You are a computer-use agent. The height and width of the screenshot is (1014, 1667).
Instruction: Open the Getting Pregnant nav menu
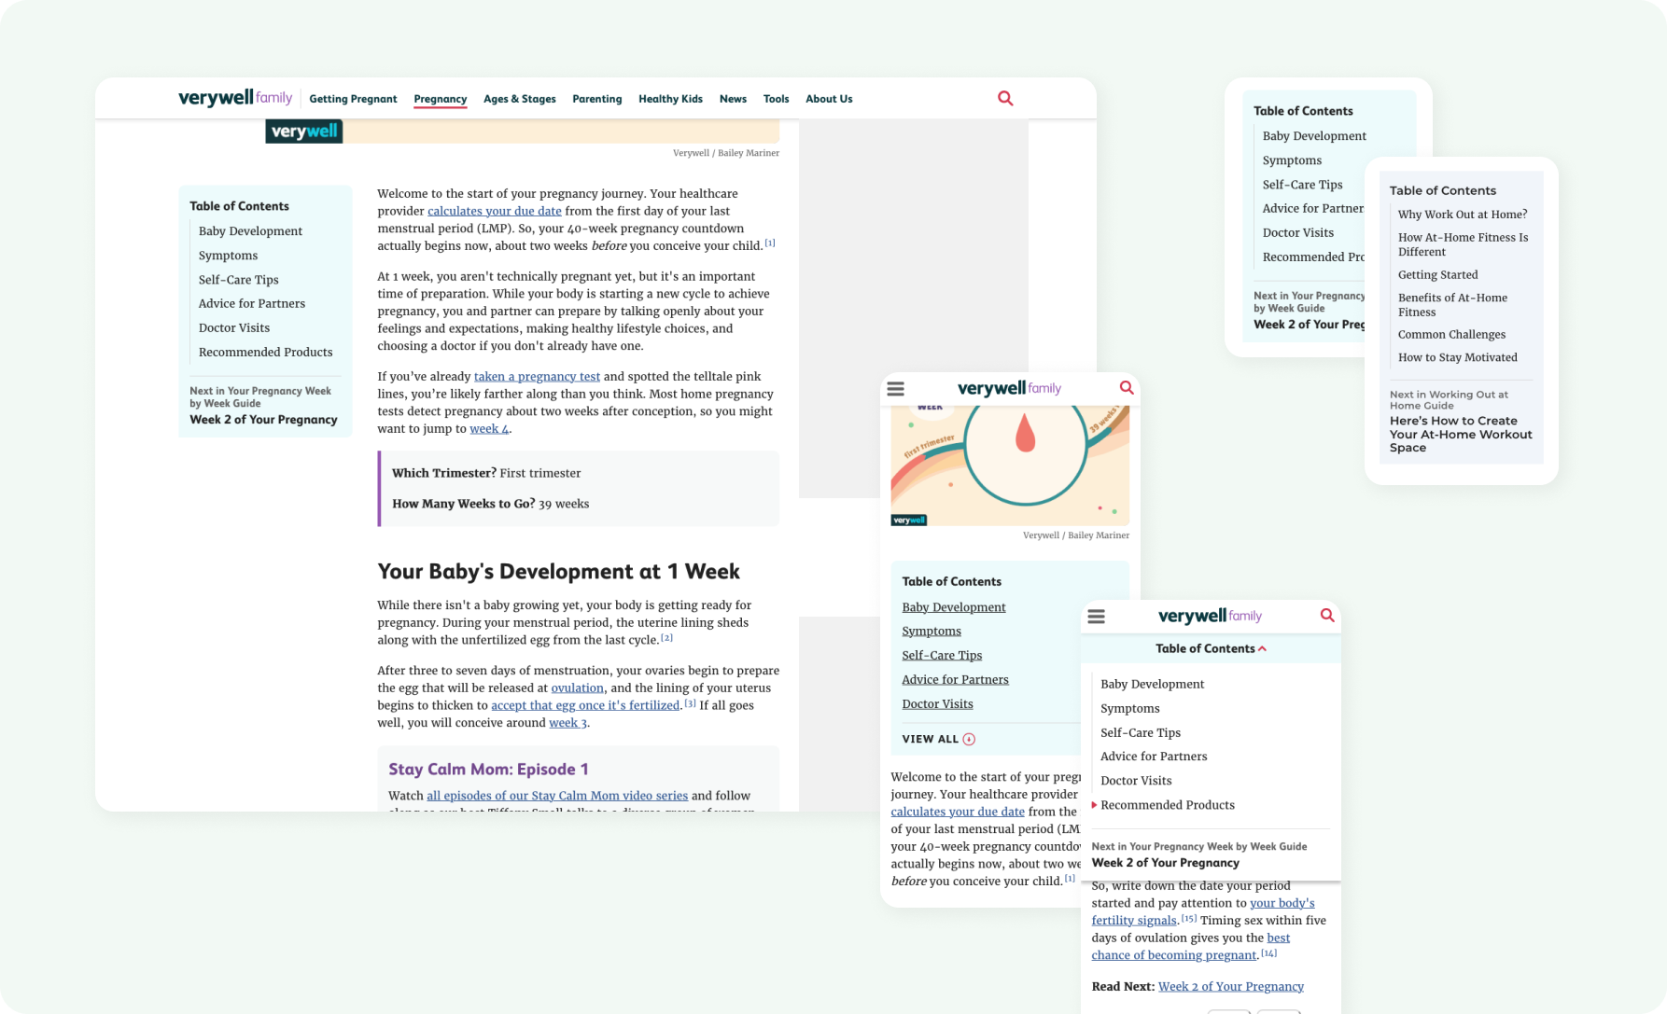click(353, 99)
